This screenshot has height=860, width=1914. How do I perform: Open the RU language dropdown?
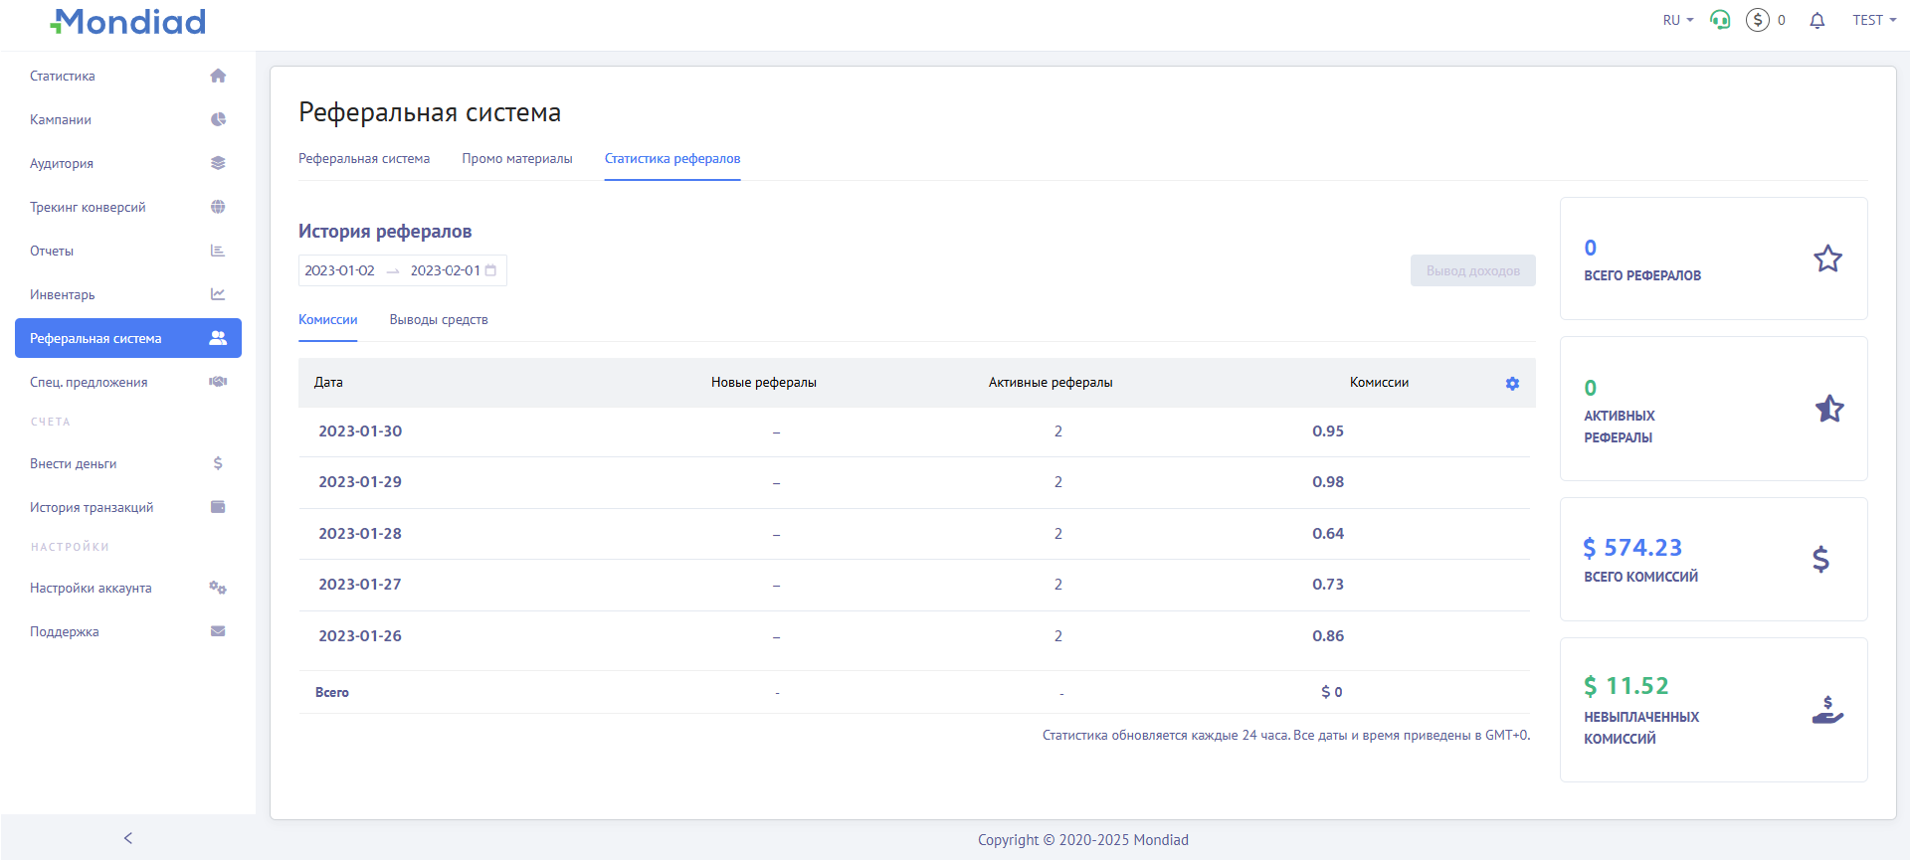[1677, 20]
